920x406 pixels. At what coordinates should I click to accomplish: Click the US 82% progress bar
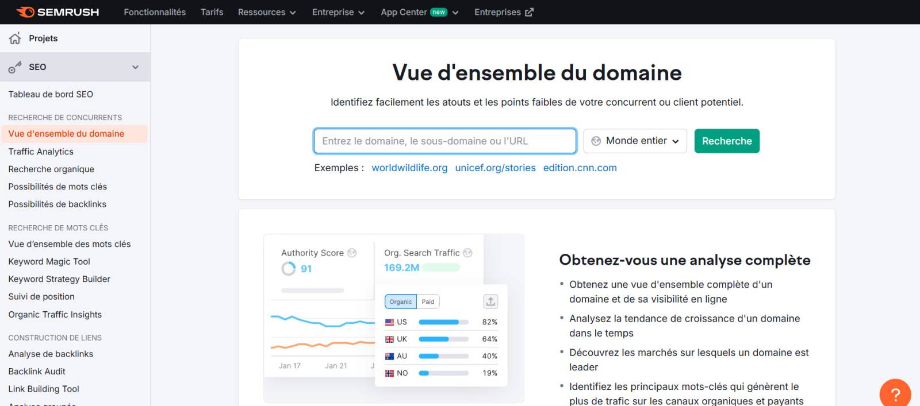443,322
